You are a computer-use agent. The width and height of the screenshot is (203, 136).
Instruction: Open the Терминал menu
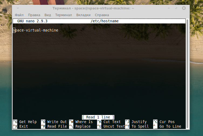[x=63, y=15]
